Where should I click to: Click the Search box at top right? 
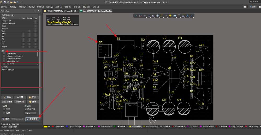tap(255, 2)
